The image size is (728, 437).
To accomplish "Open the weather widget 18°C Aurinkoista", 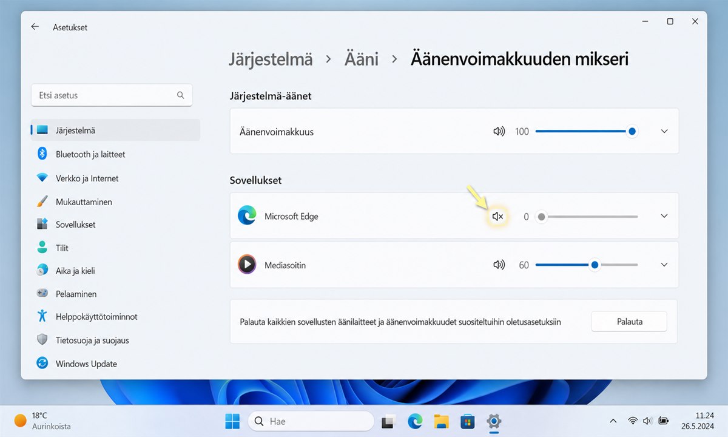I will pyautogui.click(x=42, y=421).
